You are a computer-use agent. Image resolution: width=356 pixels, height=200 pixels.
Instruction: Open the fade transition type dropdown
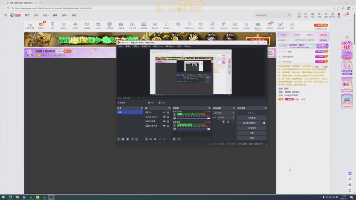[224, 113]
